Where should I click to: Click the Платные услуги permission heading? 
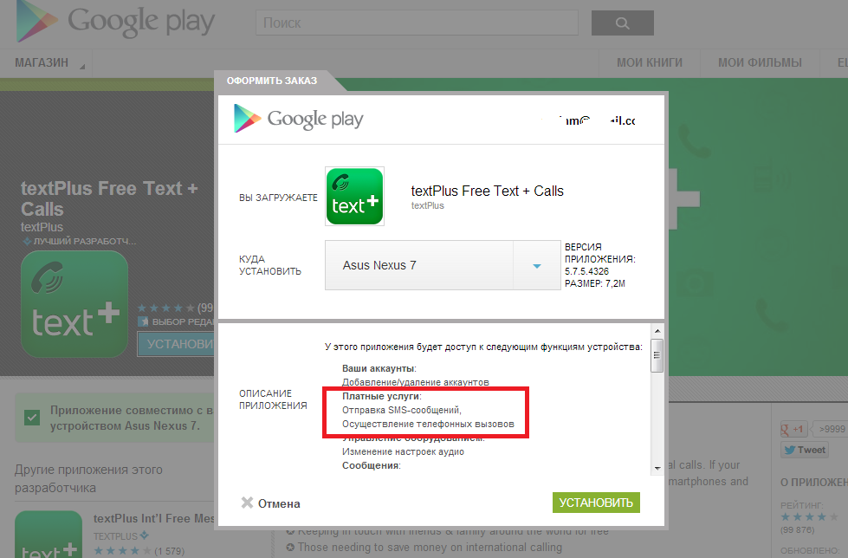(382, 396)
